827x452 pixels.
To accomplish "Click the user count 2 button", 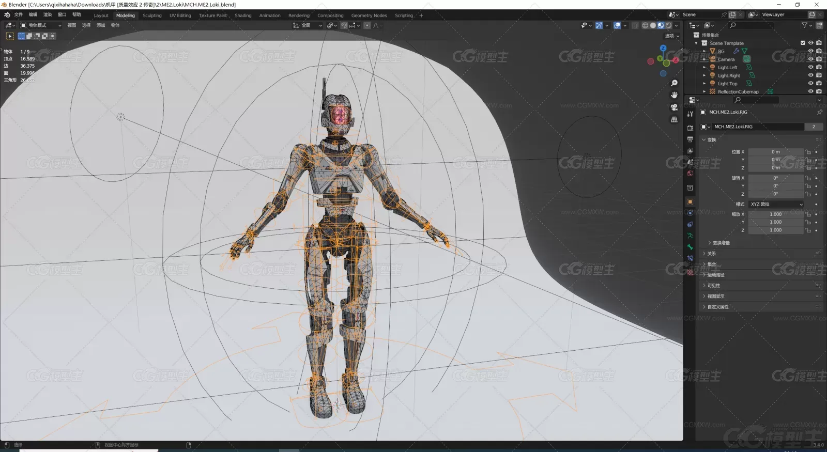I will (x=814, y=127).
